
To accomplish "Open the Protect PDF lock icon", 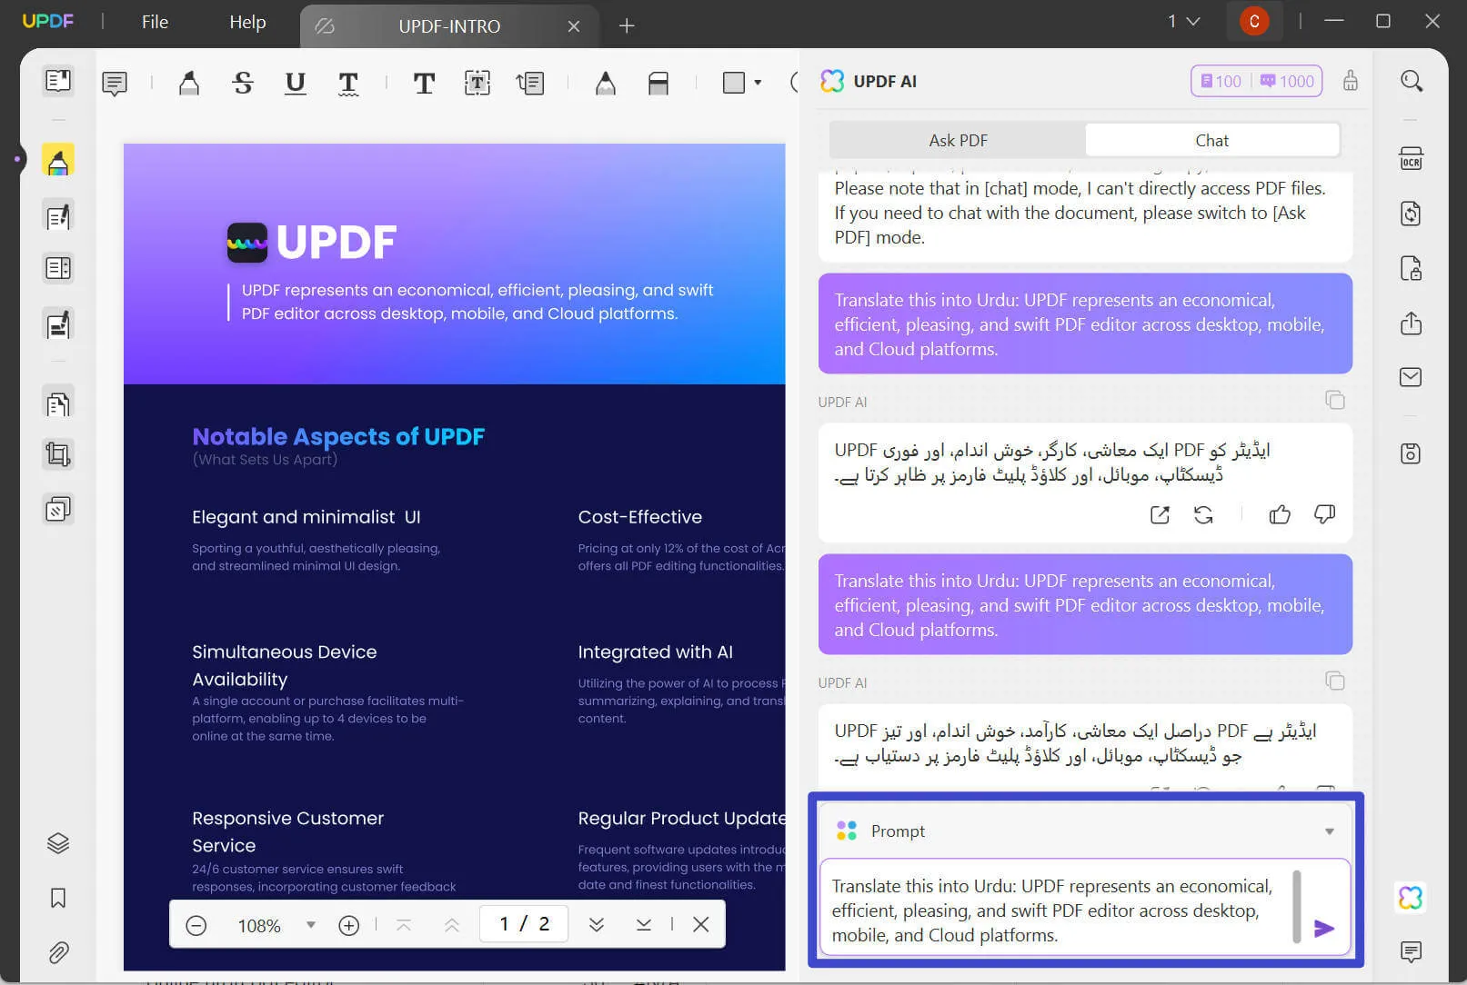I will 1411,268.
